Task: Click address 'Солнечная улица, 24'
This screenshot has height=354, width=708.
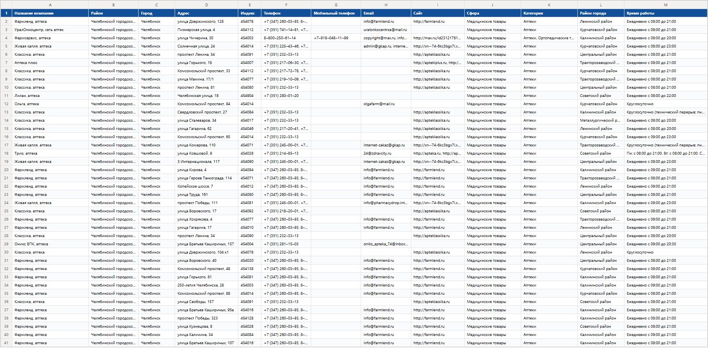Action: pyautogui.click(x=206, y=46)
